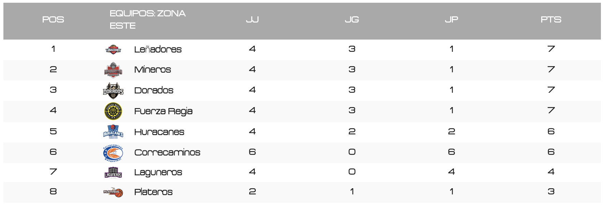Click the Dorados team logo

coord(113,91)
